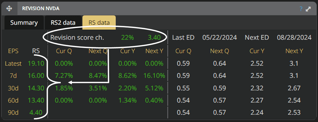
Task: Click the Latest row label
Action: 13,64
